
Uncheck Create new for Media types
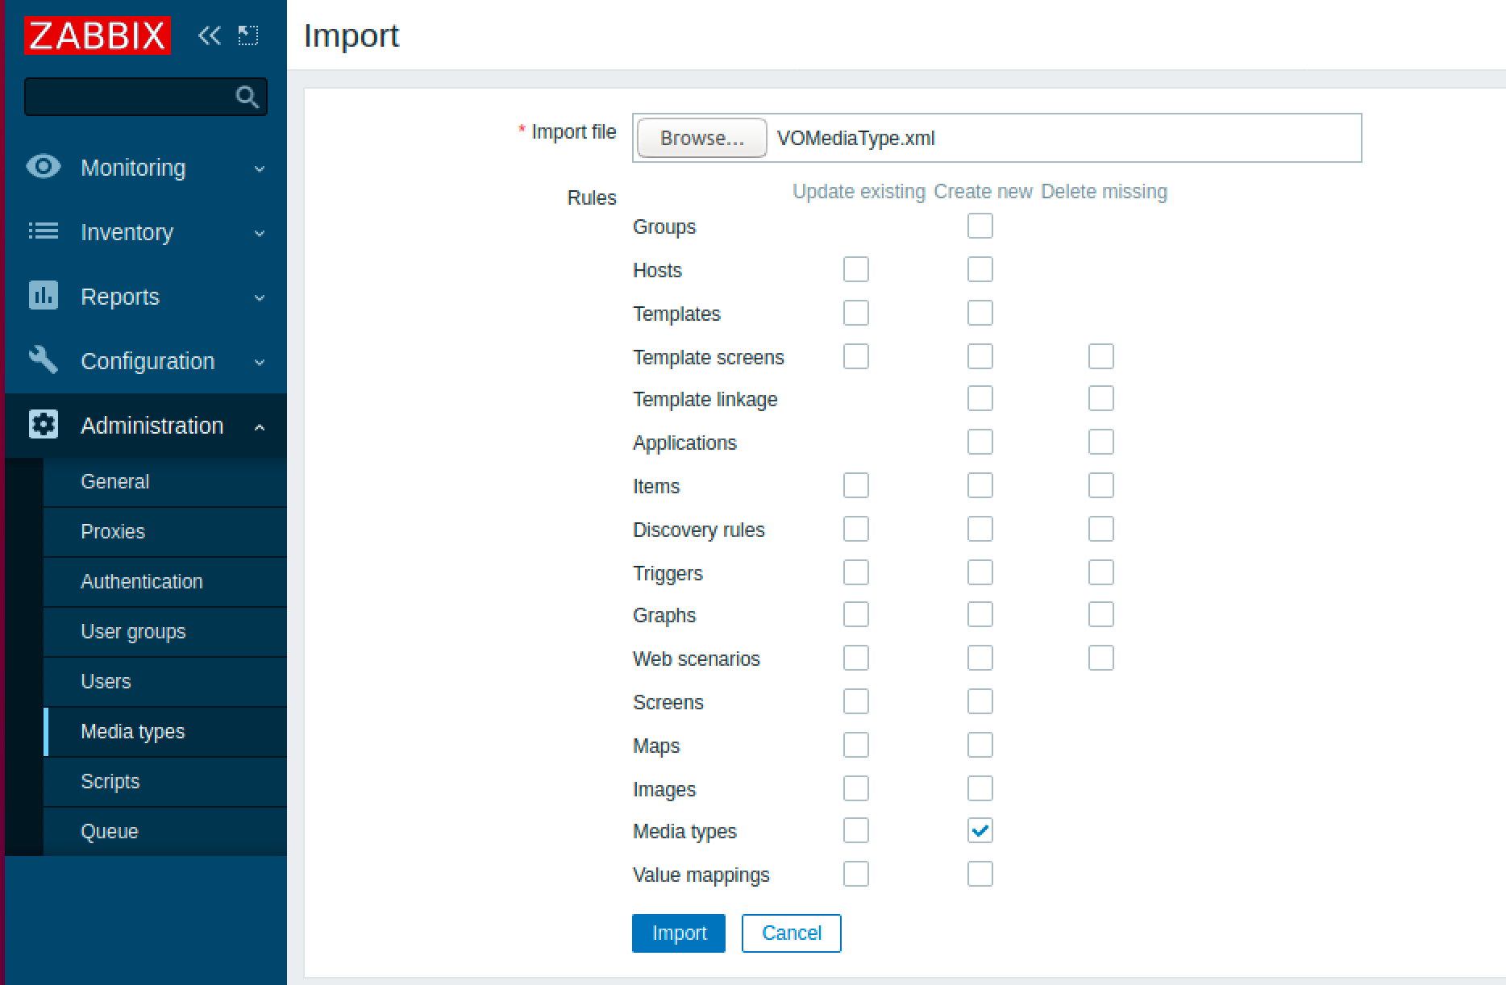(x=980, y=830)
